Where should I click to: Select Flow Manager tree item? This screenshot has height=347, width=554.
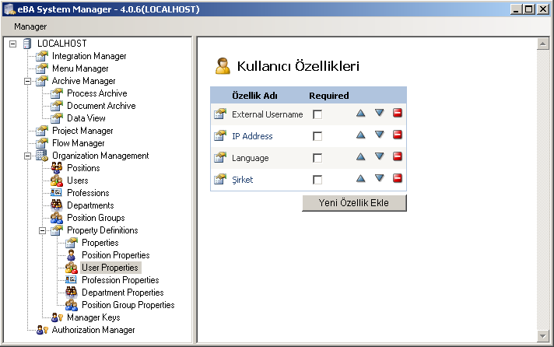(79, 143)
